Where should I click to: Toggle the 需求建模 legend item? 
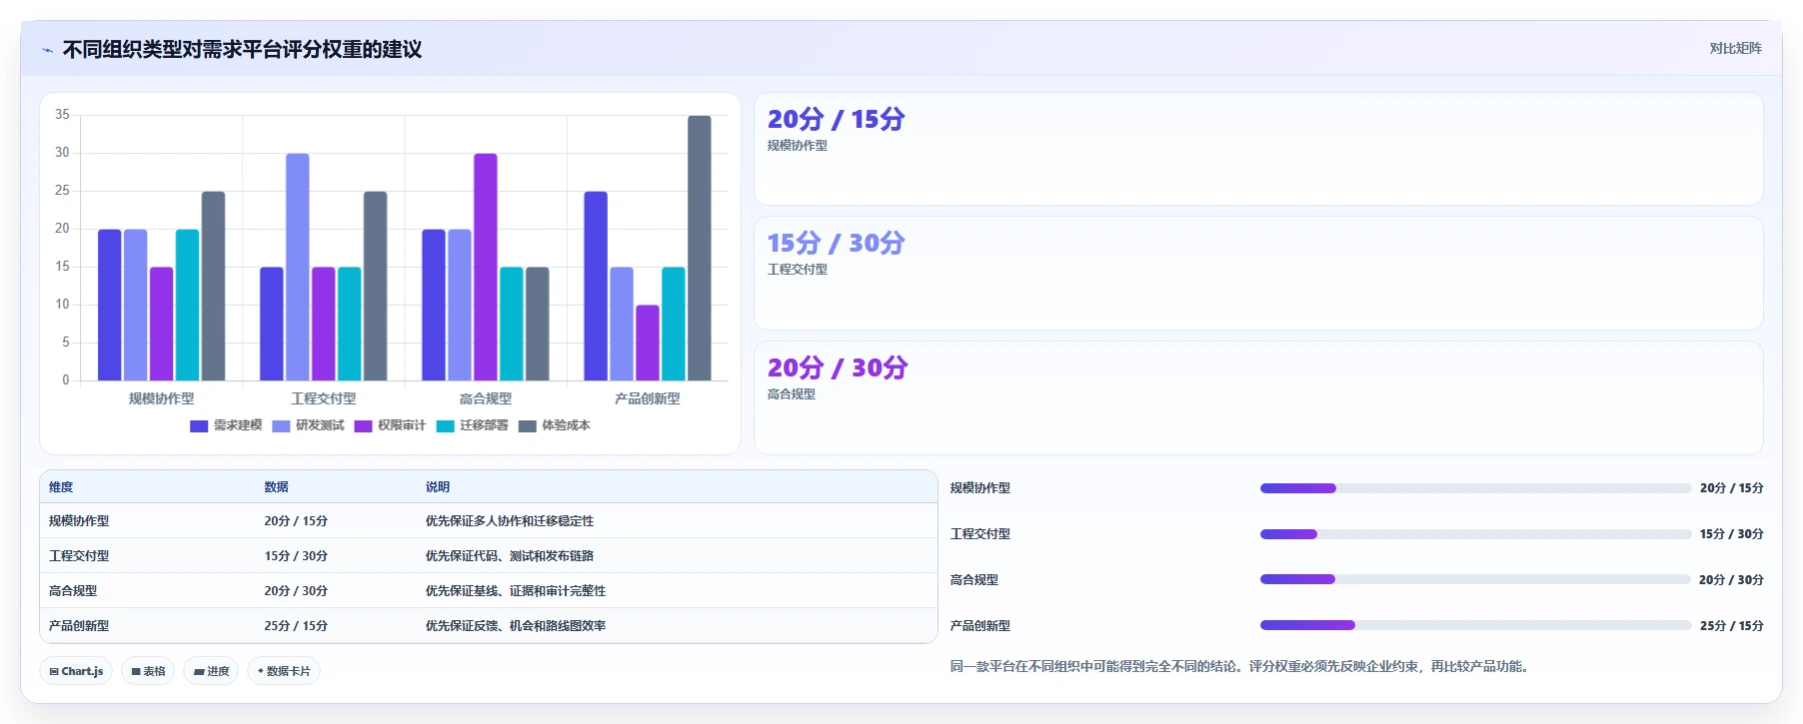(226, 425)
